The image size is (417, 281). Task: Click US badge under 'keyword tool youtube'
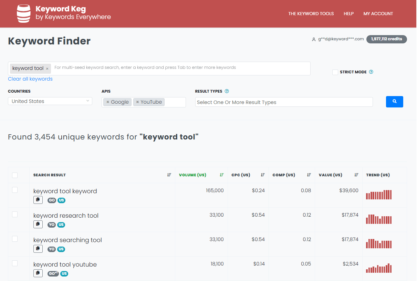(x=64, y=273)
